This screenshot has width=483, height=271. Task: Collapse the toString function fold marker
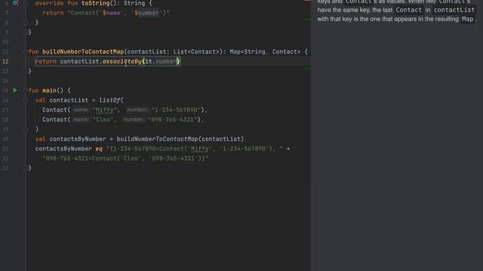pyautogui.click(x=26, y=3)
